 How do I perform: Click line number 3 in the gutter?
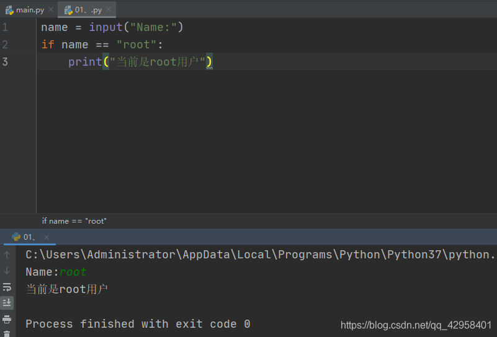coord(5,61)
